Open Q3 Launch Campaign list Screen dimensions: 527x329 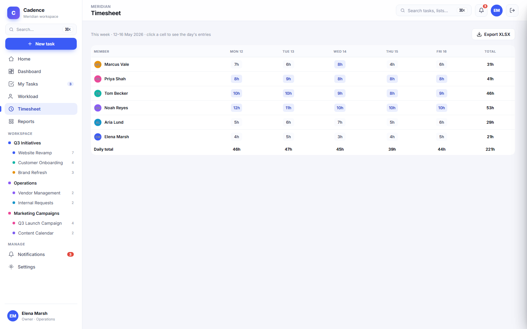tap(43, 223)
